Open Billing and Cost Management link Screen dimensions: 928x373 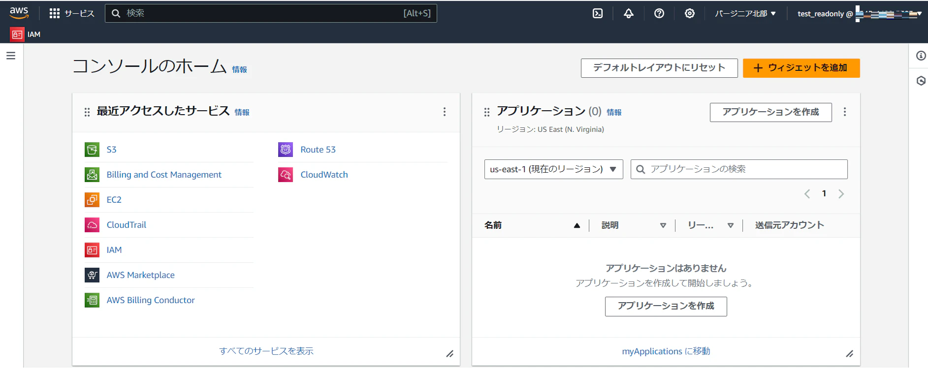click(x=164, y=175)
